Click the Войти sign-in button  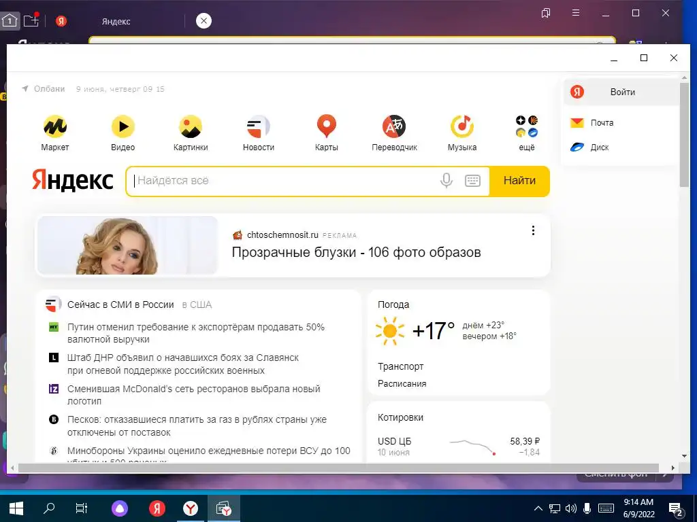click(x=621, y=92)
